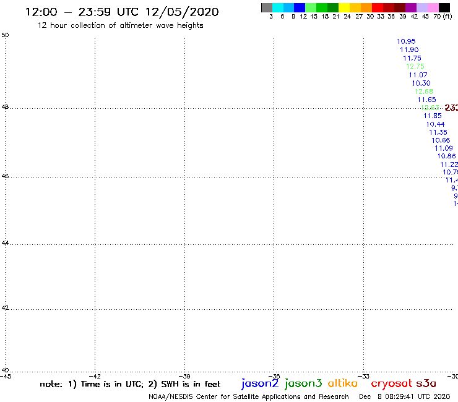Click the latitude label 42
The height and width of the screenshot is (402, 458).
[x=5, y=308]
